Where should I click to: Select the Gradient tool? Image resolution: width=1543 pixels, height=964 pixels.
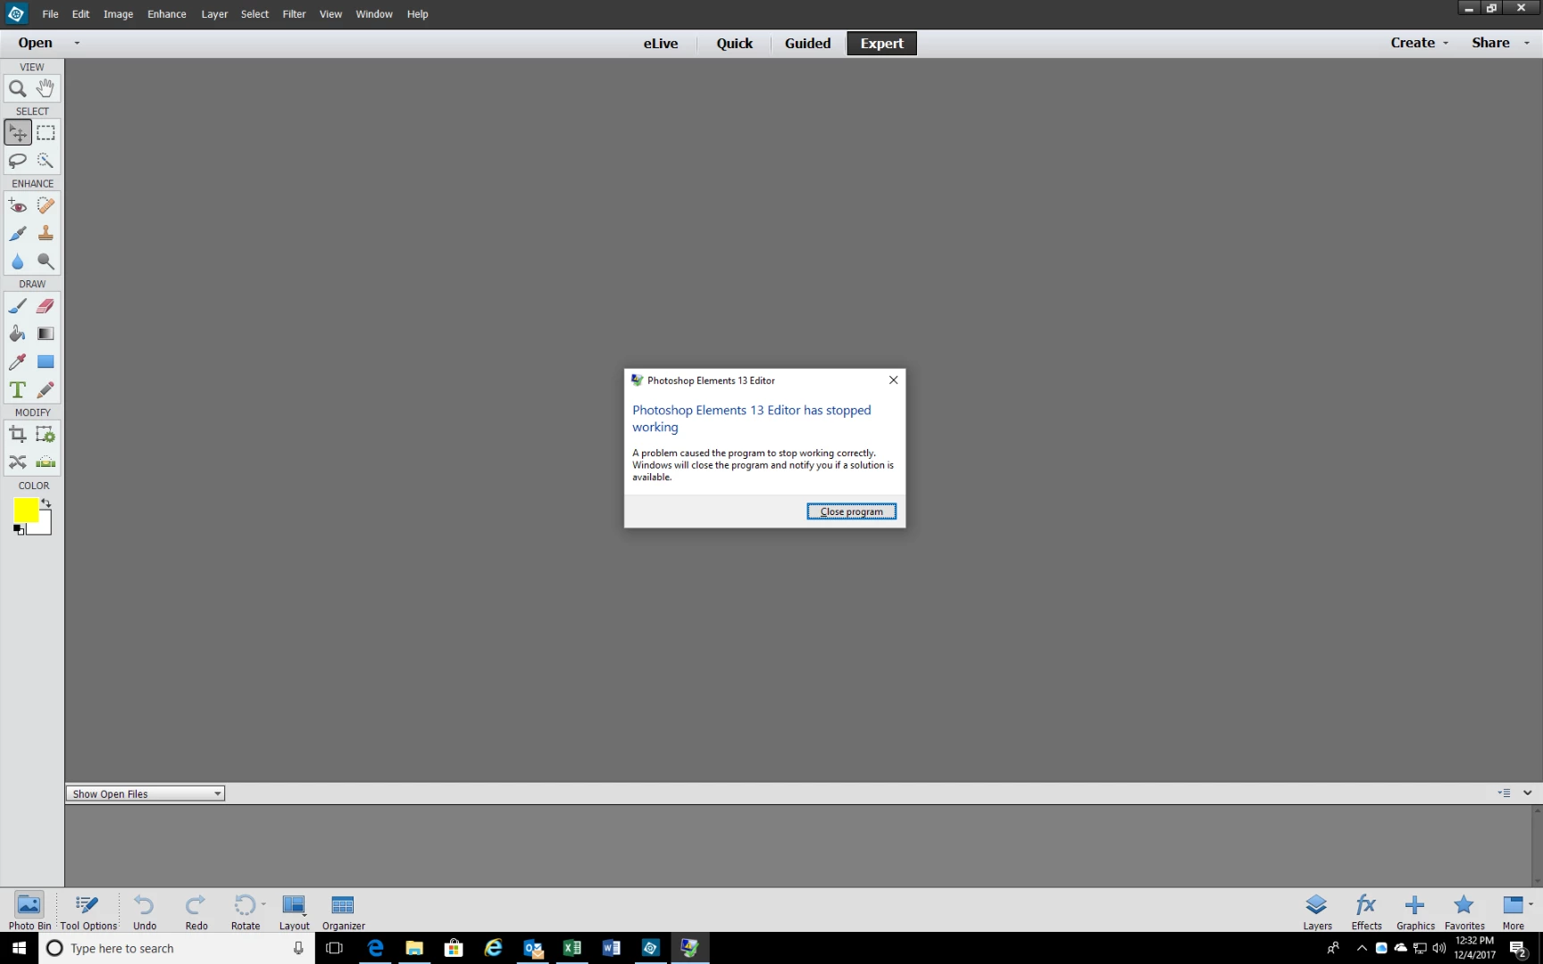tap(46, 334)
